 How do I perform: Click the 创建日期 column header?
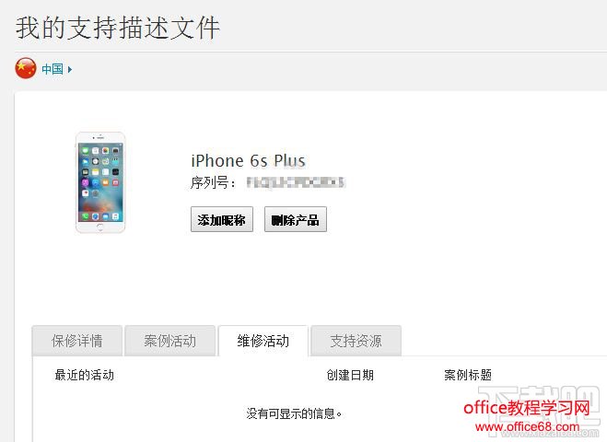pos(350,375)
